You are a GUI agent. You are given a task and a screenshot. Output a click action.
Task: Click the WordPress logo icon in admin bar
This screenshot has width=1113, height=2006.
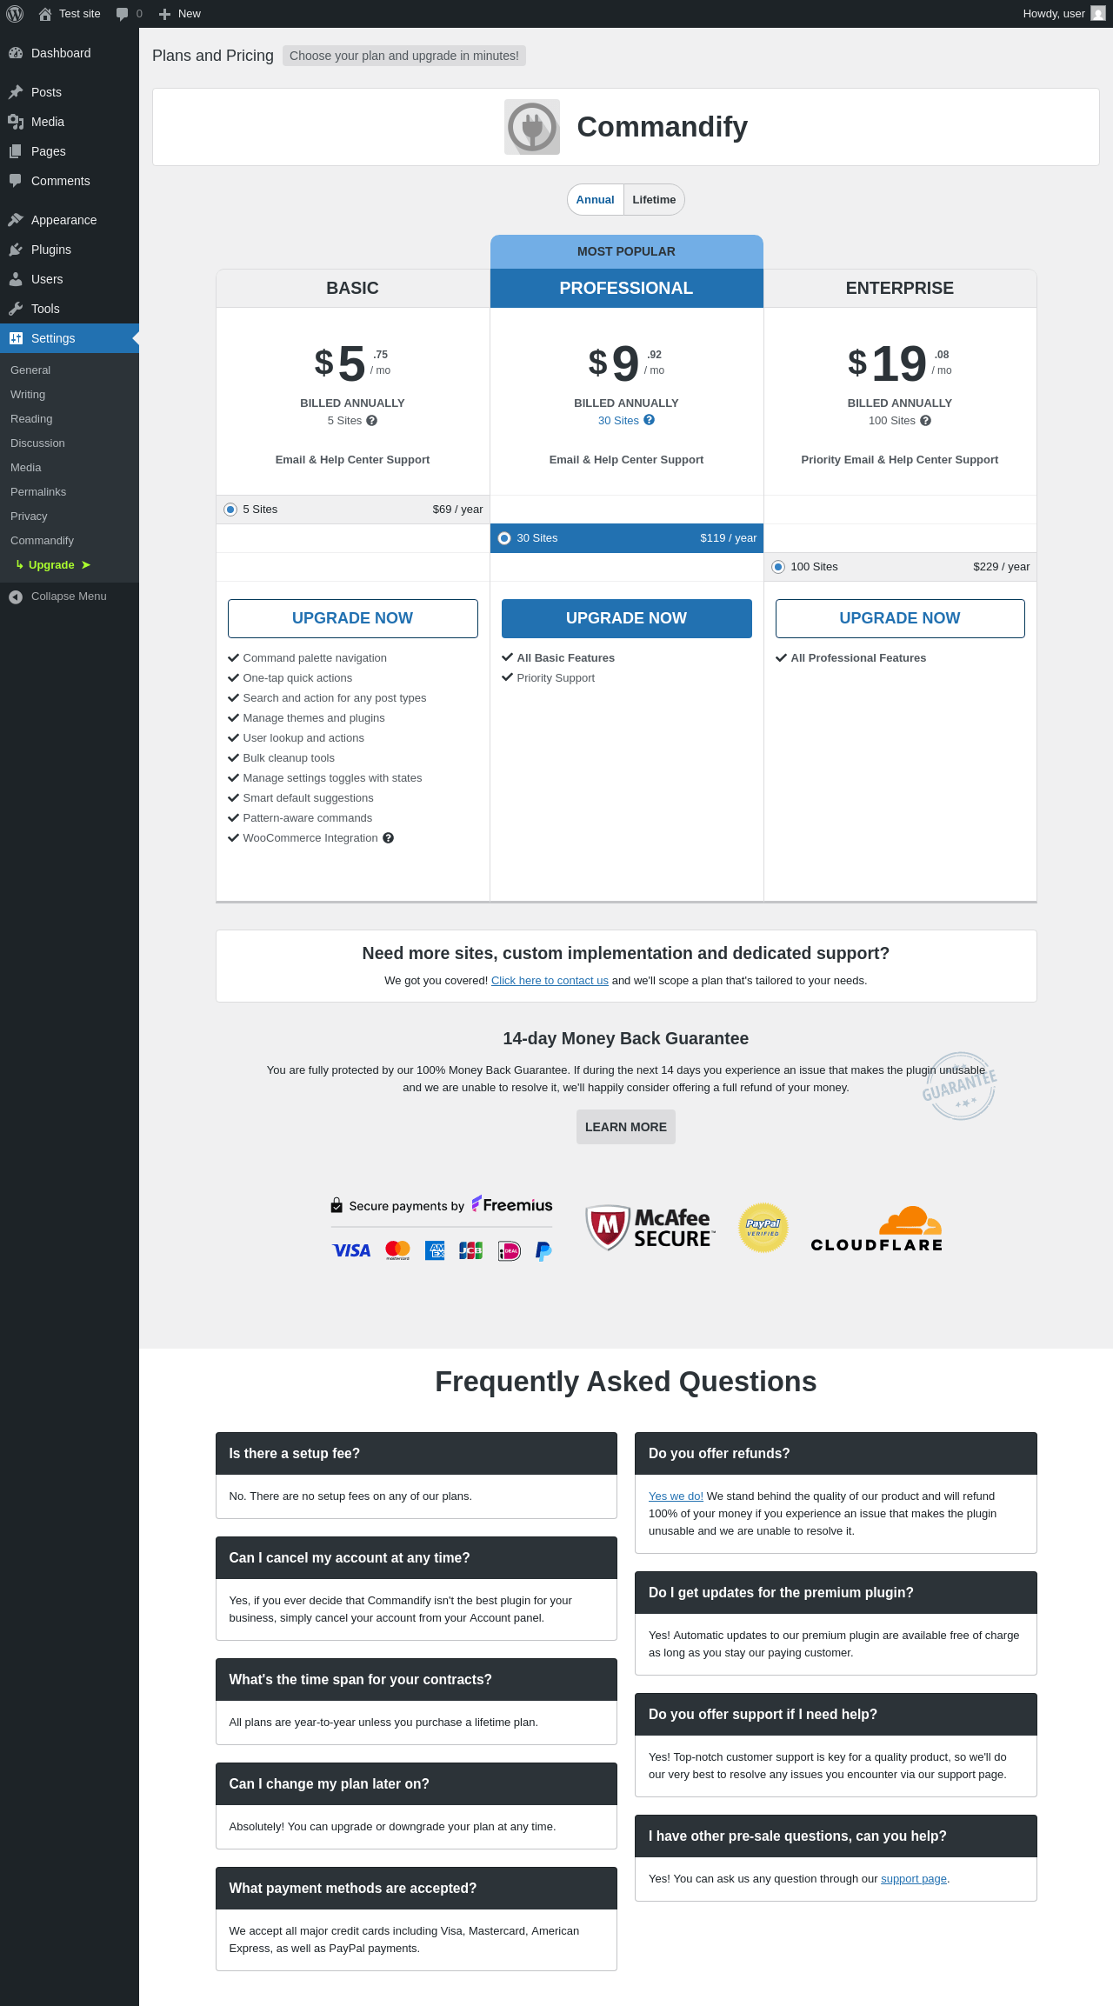[15, 14]
